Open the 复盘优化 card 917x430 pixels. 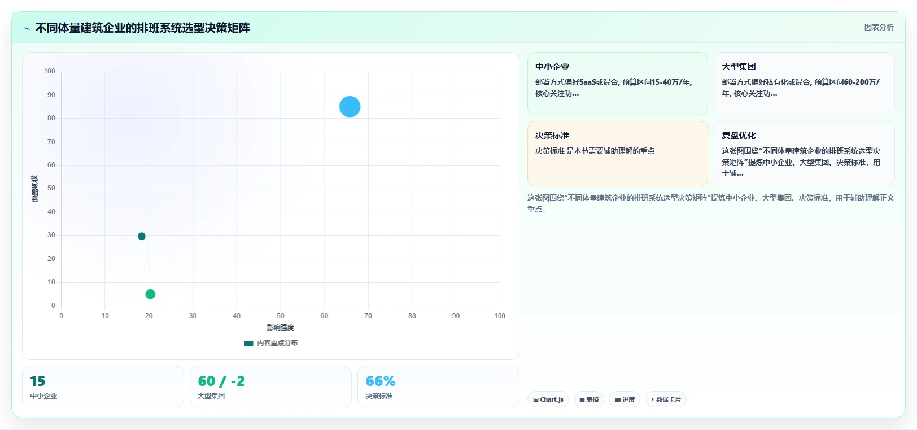804,154
